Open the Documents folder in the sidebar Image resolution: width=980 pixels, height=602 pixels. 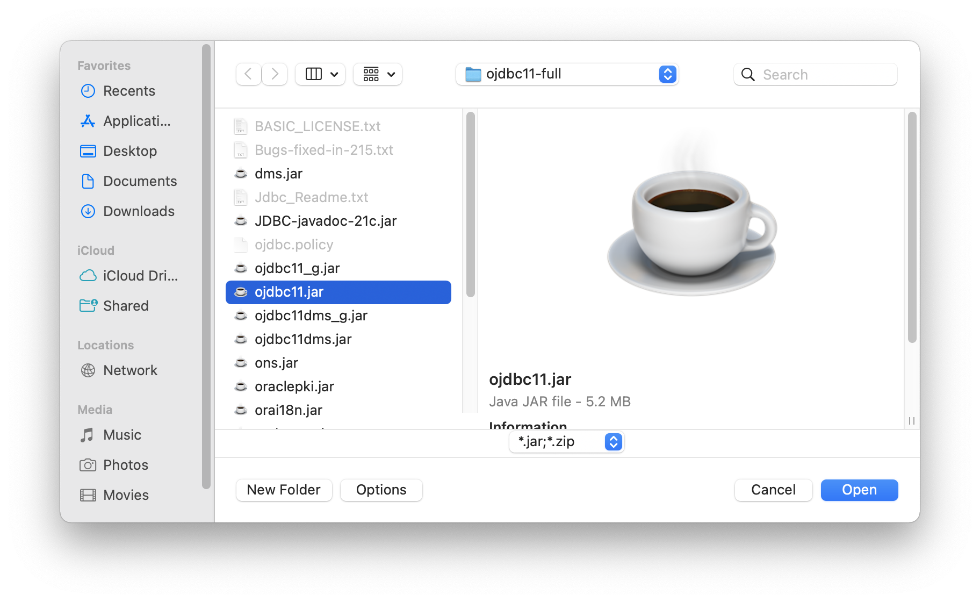pyautogui.click(x=129, y=181)
